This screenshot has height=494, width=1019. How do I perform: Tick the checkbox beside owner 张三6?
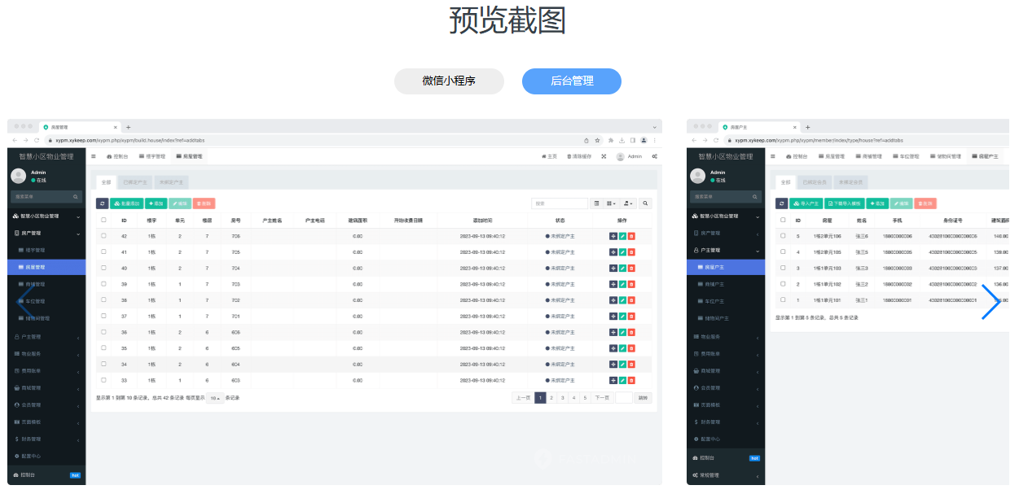click(783, 236)
